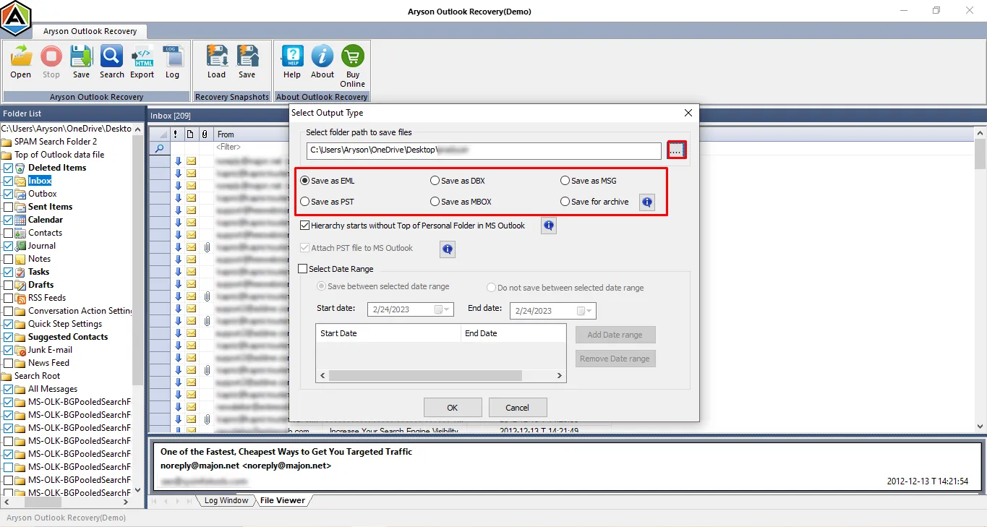Click the About icon
Viewport: 987px width, 527px height.
click(x=322, y=61)
